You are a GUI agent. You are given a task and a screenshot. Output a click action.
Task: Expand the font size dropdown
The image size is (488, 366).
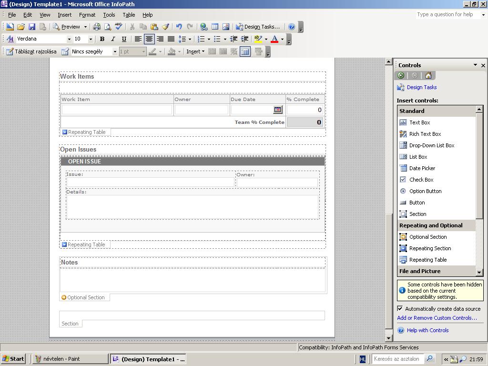click(x=91, y=39)
